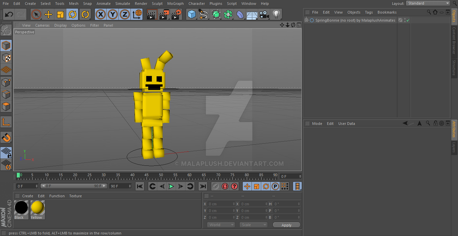Enable Axis mode tool
Viewport: 458px width, 236px height.
coord(6,122)
